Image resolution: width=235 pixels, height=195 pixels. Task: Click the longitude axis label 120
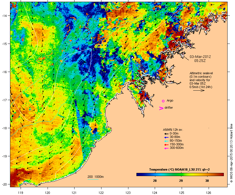pyautogui.click(x=48, y=193)
